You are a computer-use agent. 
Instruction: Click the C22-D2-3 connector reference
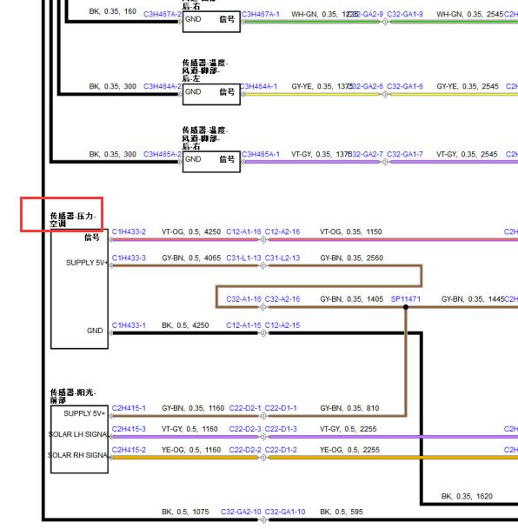coord(245,429)
